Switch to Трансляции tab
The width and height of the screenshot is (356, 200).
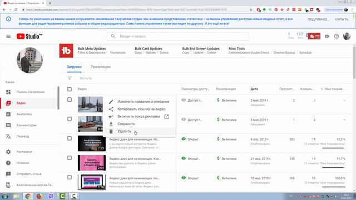coord(101,67)
